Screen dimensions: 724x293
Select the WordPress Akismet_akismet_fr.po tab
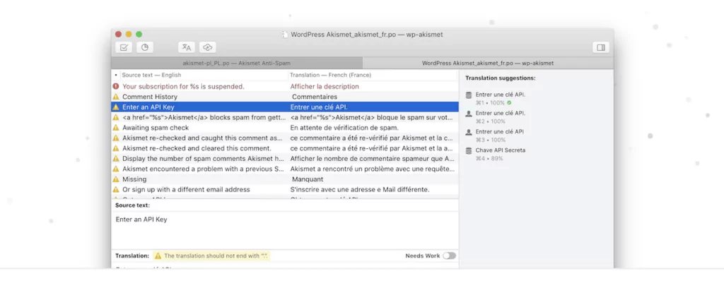[488, 63]
